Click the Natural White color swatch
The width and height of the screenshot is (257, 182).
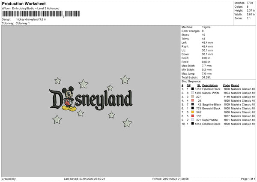[x=193, y=93]
